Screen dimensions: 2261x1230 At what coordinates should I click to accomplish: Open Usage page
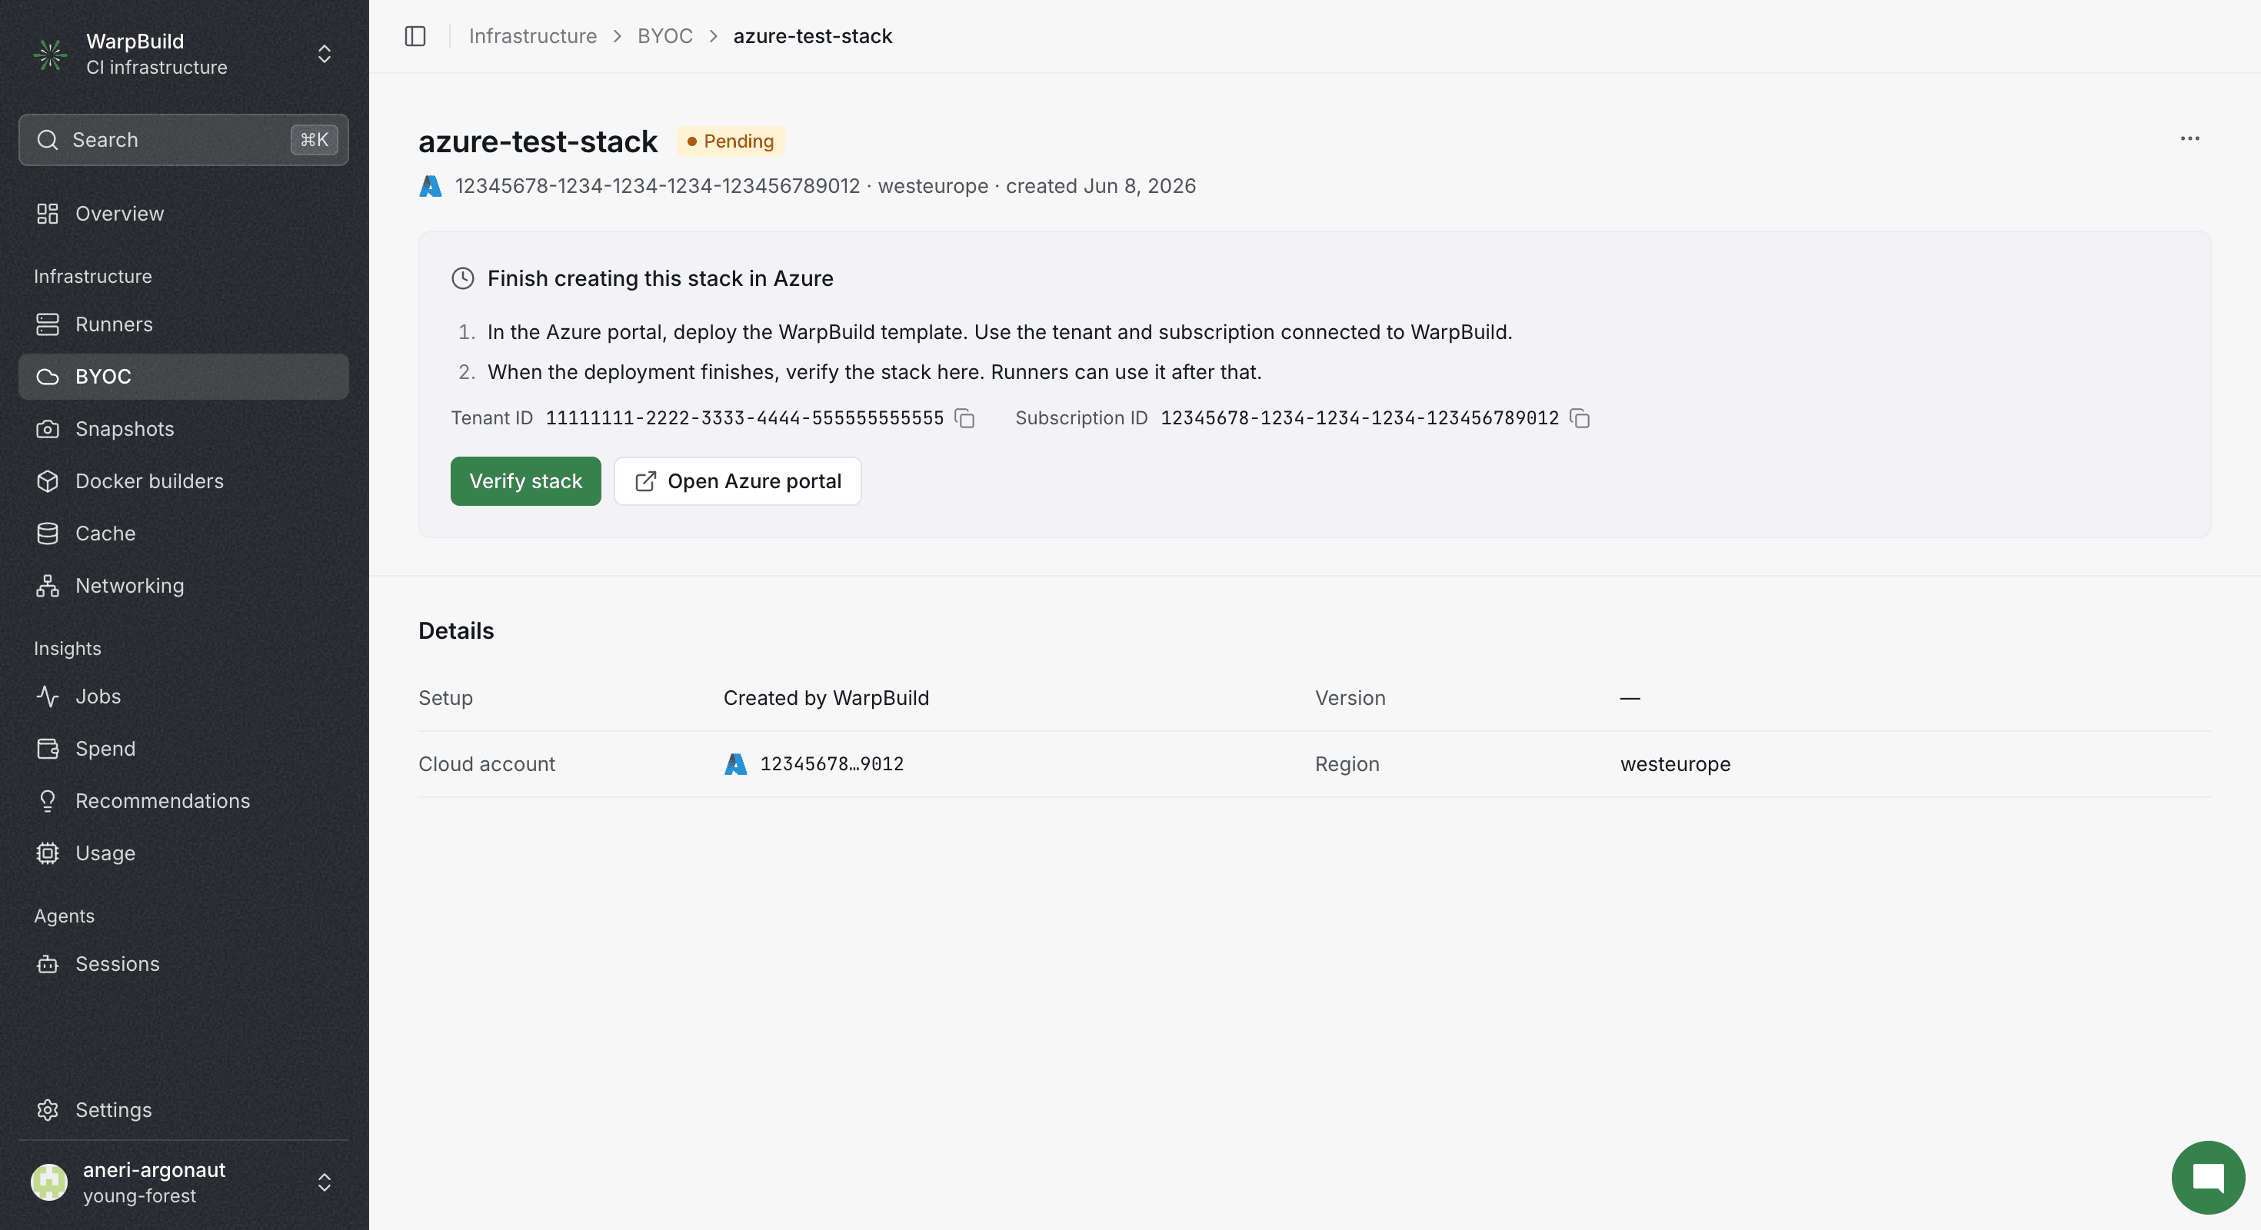pos(184,853)
